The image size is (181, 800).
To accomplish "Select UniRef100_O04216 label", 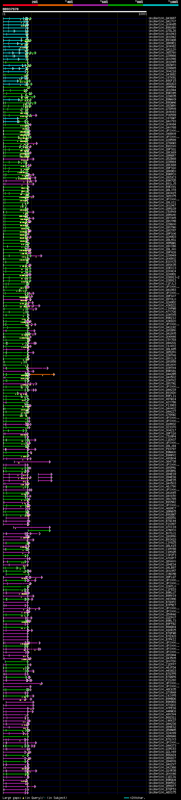I will pyautogui.click(x=162, y=72).
